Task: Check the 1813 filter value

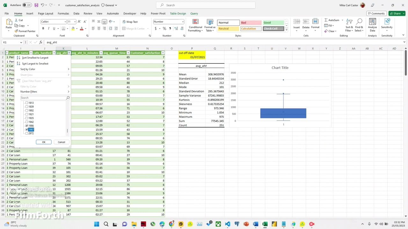Action: click(27, 103)
